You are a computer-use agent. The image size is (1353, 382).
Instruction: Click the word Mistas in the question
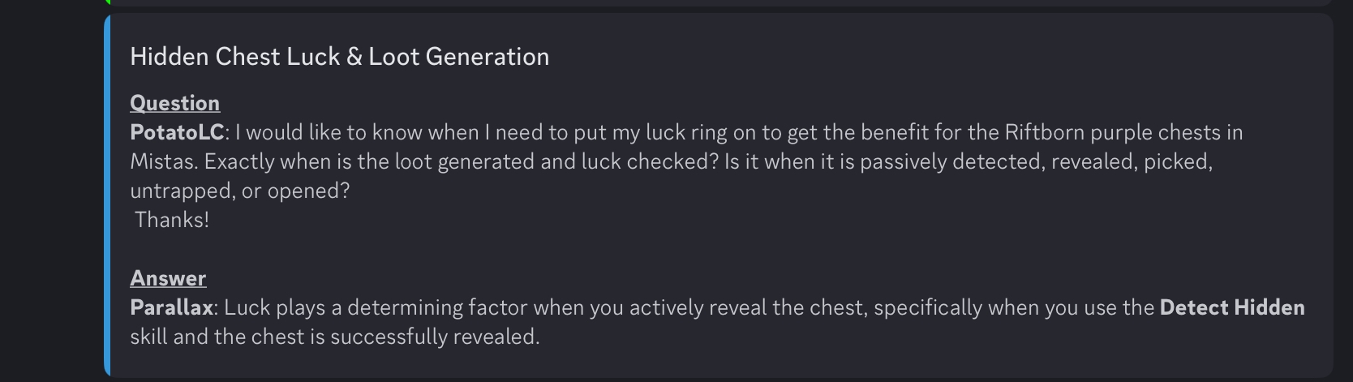[162, 161]
